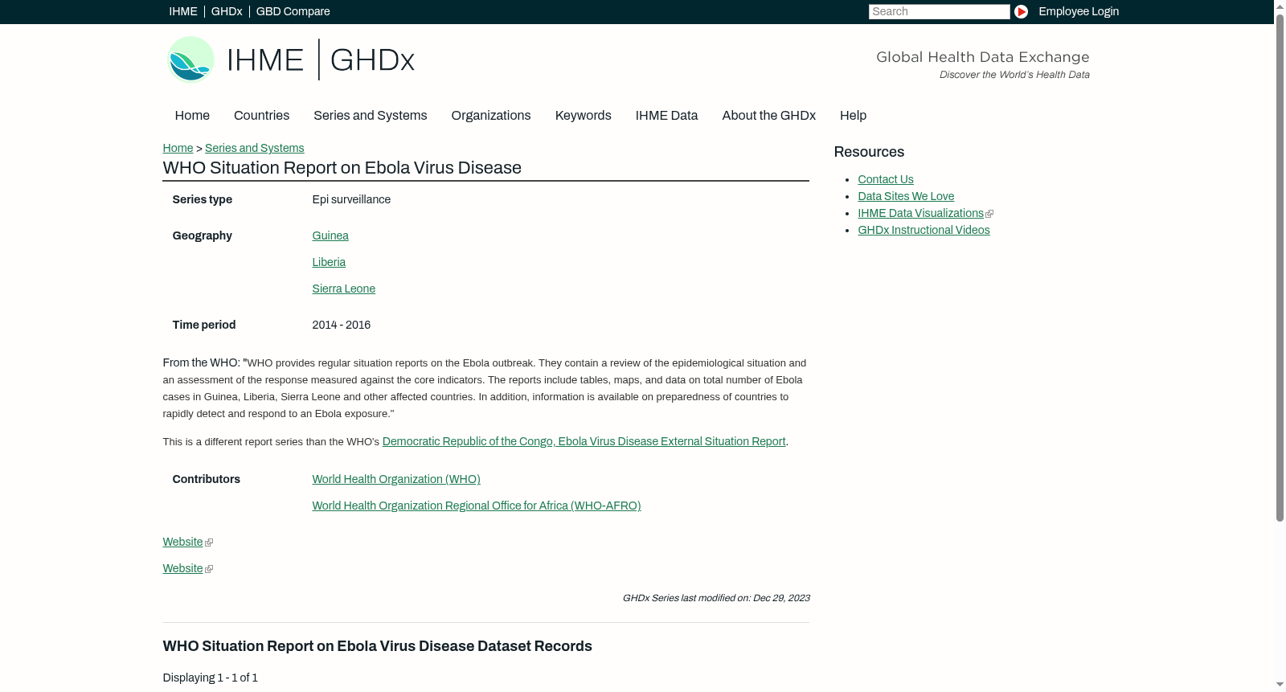Open Keywords menu
The height and width of the screenshot is (692, 1286).
(583, 116)
